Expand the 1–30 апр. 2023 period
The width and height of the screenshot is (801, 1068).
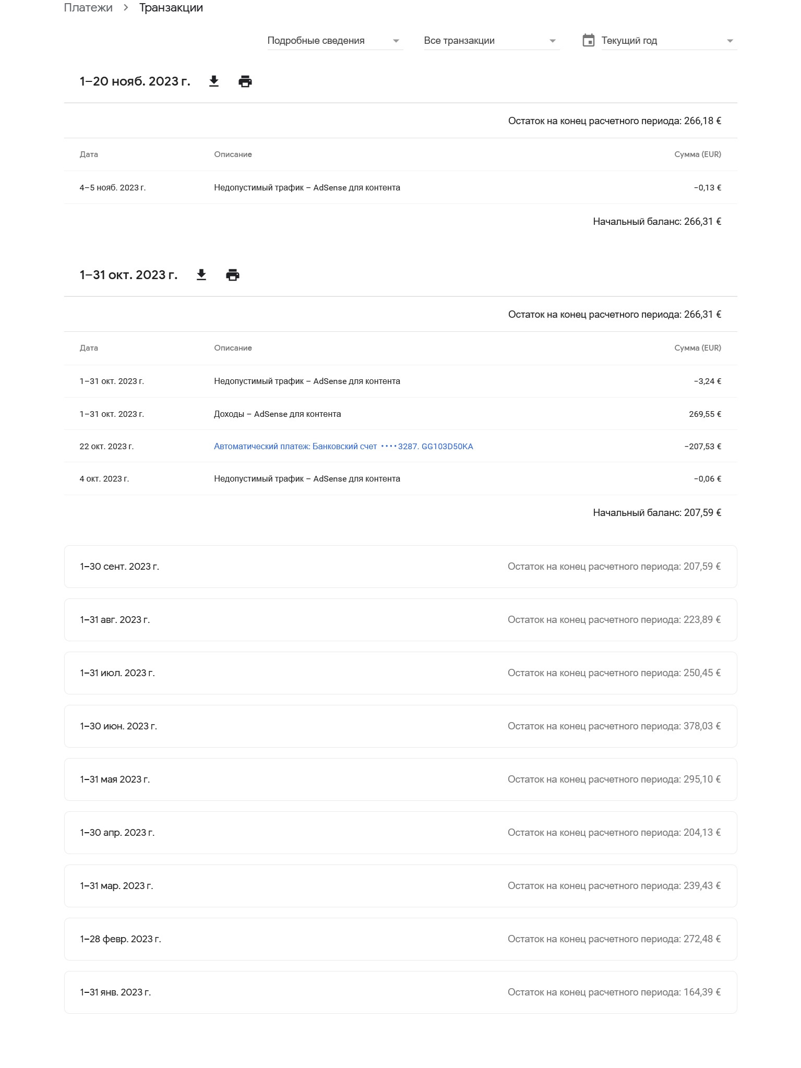click(401, 833)
